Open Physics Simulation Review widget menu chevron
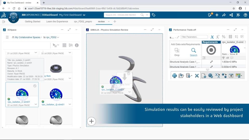The height and width of the screenshot is (140, 249). tap(159, 30)
